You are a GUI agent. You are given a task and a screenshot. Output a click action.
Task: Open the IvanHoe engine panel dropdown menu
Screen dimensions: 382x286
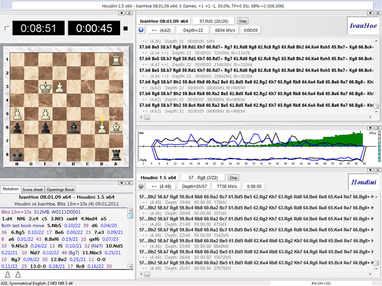pyautogui.click(x=370, y=13)
